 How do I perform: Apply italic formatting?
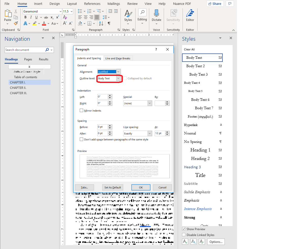click(31, 17)
